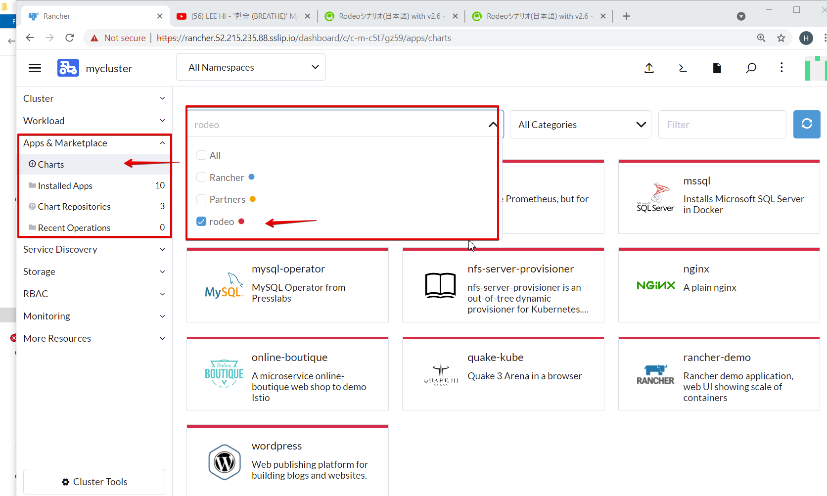Open the hamburger navigation menu

(x=35, y=68)
